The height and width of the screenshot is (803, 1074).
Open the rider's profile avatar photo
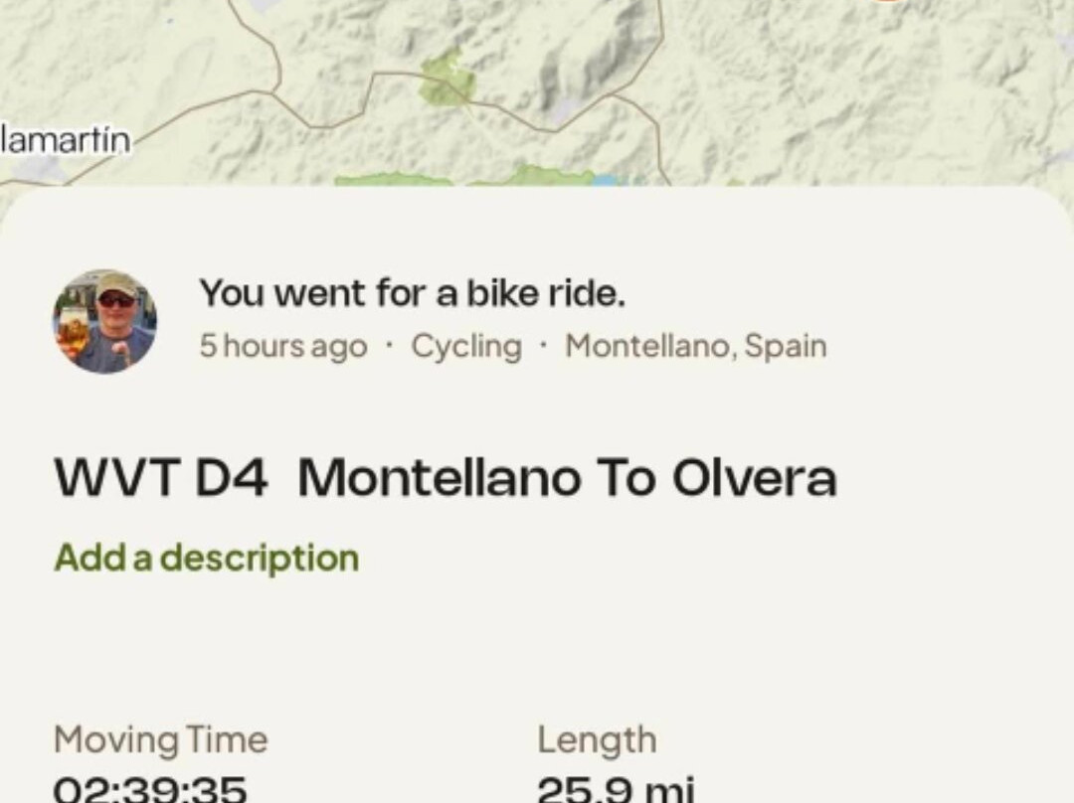pyautogui.click(x=104, y=321)
